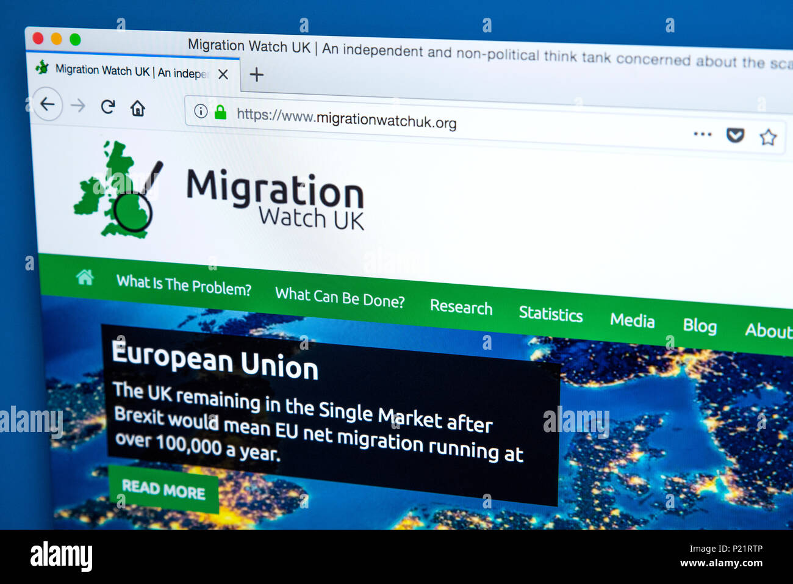Click the READ MORE button
The image size is (793, 584).
tap(163, 489)
